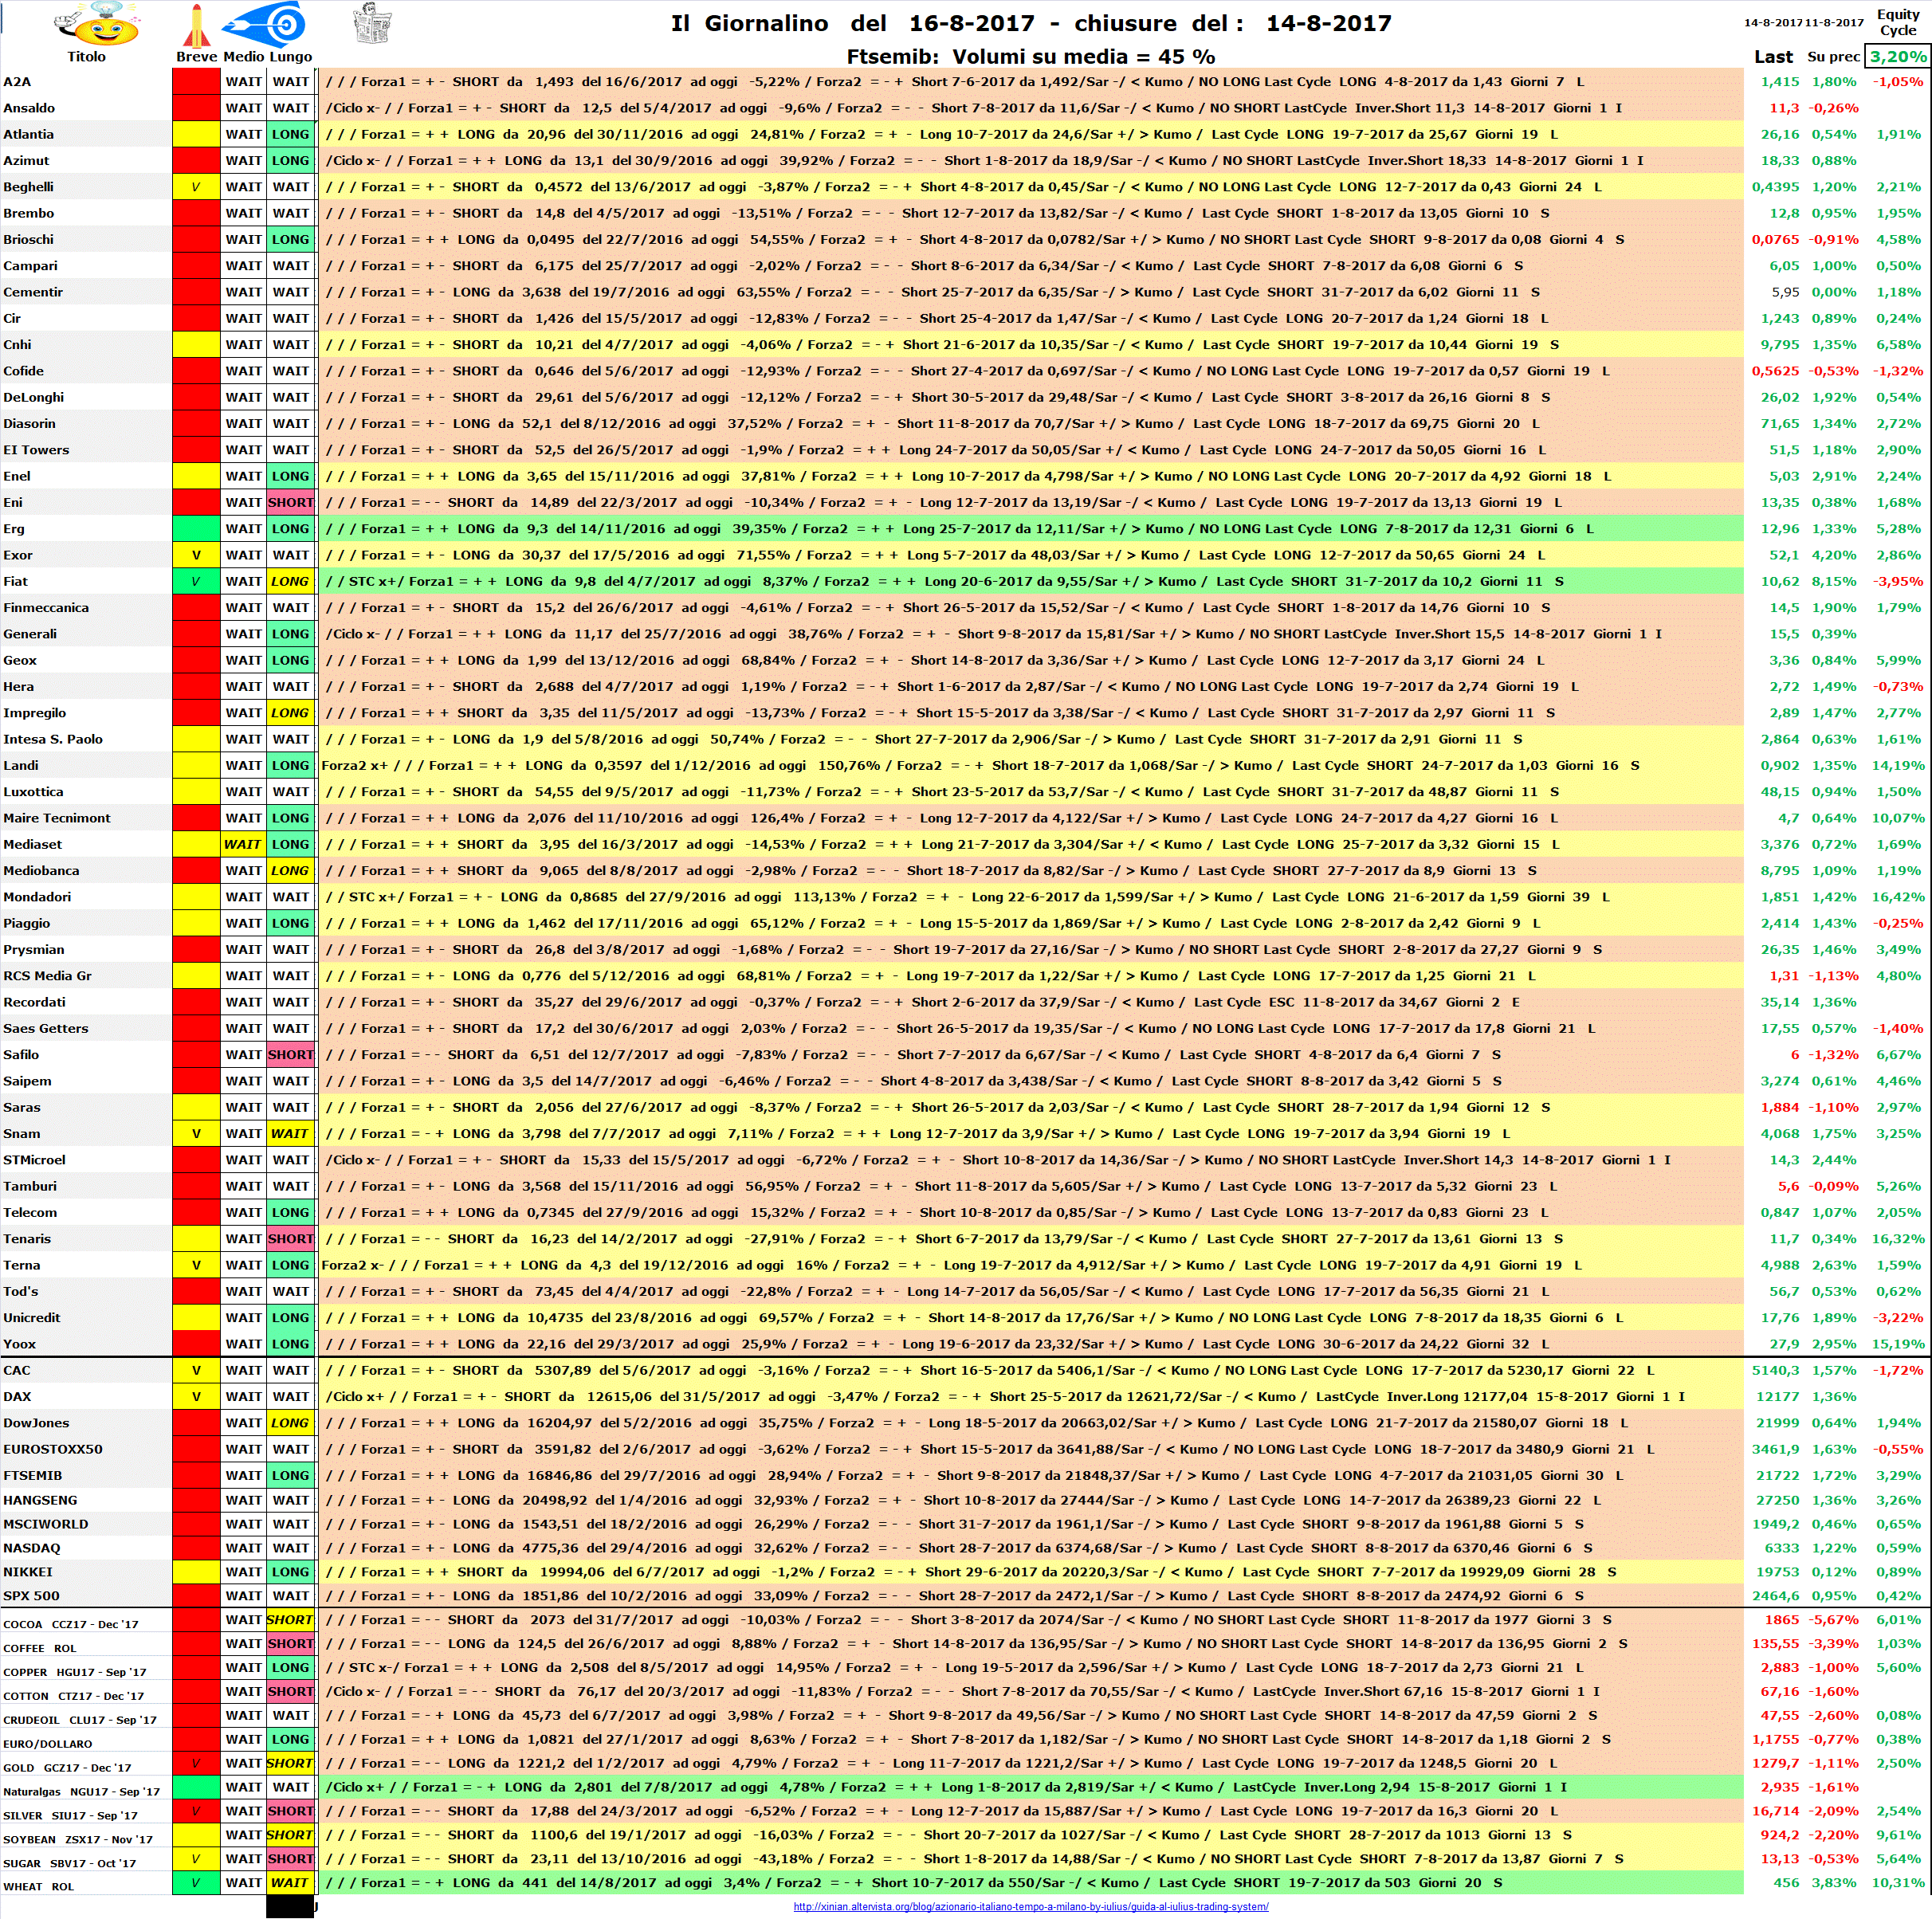Screen dimensions: 1932x1919
Task: Click the Naturalgas Ciclo x+ description row
Action: [1031, 1787]
